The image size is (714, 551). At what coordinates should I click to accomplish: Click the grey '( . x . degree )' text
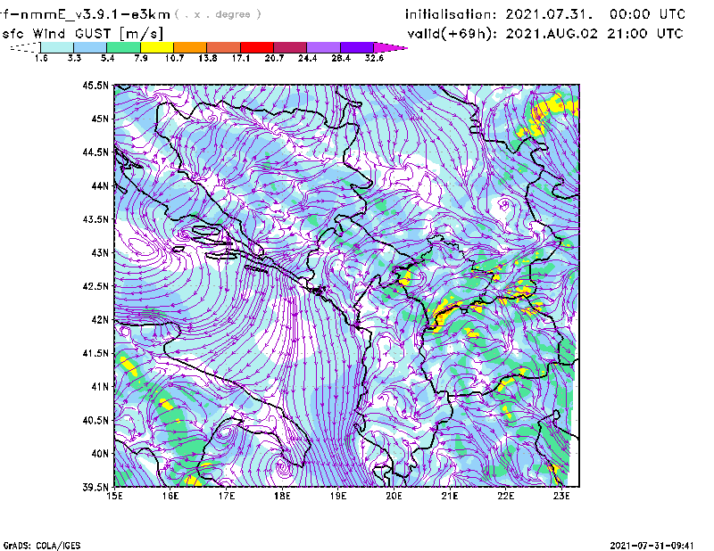218,14
